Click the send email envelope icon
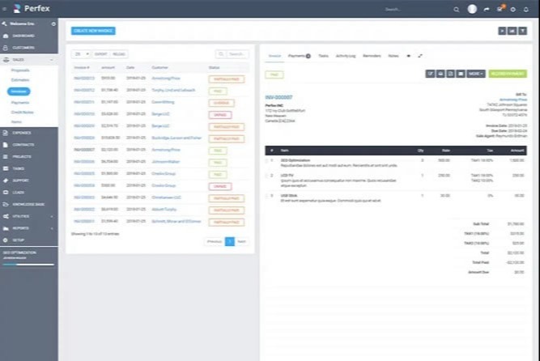Image resolution: width=540 pixels, height=361 pixels. tap(461, 74)
